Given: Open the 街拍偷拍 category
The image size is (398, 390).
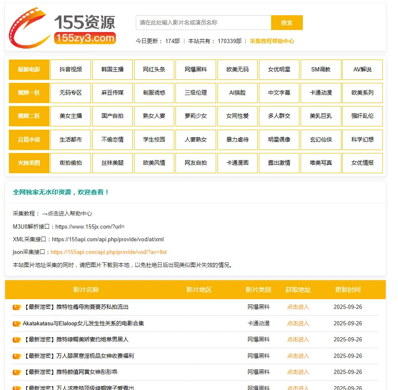Looking at the screenshot, I should pyautogui.click(x=70, y=163).
